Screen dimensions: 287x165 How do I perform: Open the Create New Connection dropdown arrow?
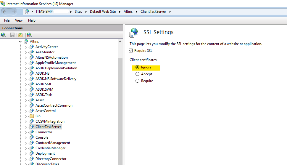(7, 35)
